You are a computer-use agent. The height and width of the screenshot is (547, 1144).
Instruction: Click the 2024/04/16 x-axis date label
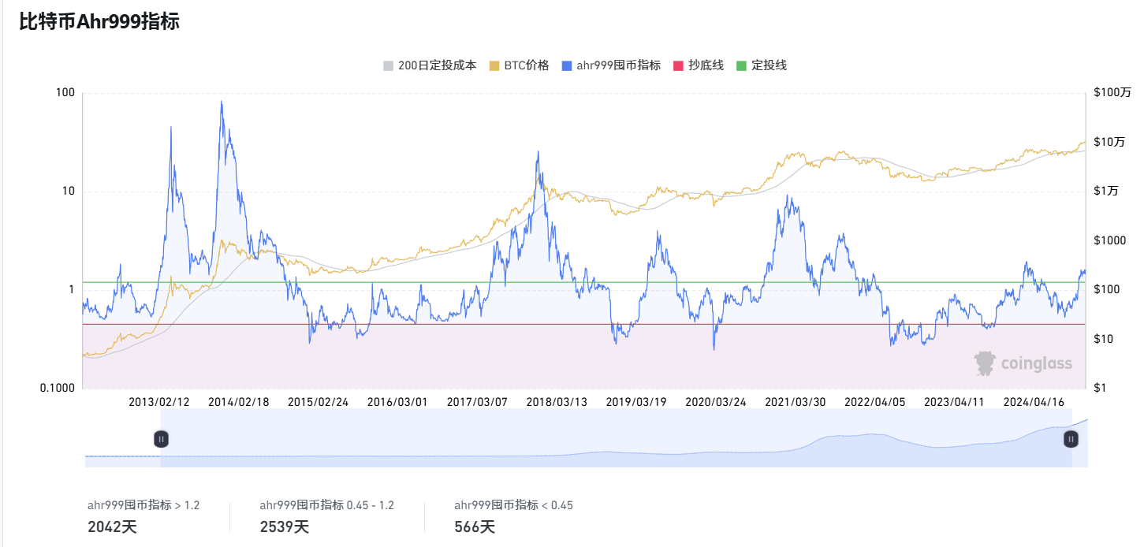coord(1034,402)
